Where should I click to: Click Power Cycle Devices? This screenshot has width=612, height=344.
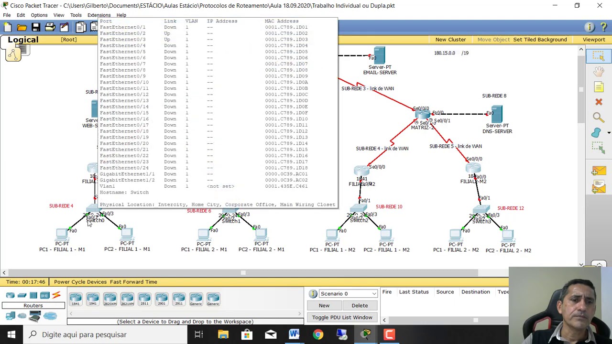click(80, 282)
